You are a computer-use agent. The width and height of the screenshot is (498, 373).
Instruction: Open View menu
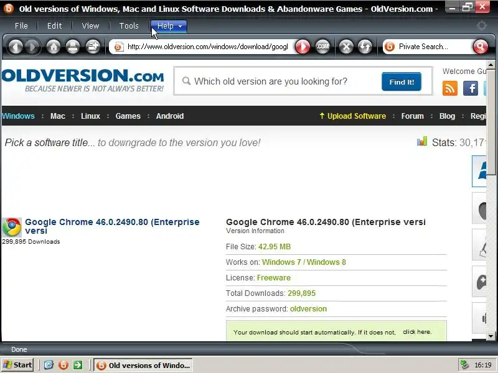pyautogui.click(x=90, y=25)
